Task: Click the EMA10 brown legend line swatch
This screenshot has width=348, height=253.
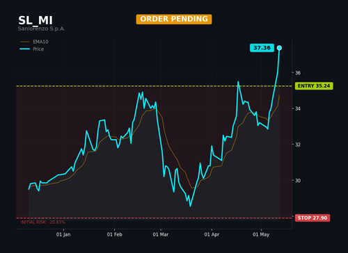Action: point(25,42)
